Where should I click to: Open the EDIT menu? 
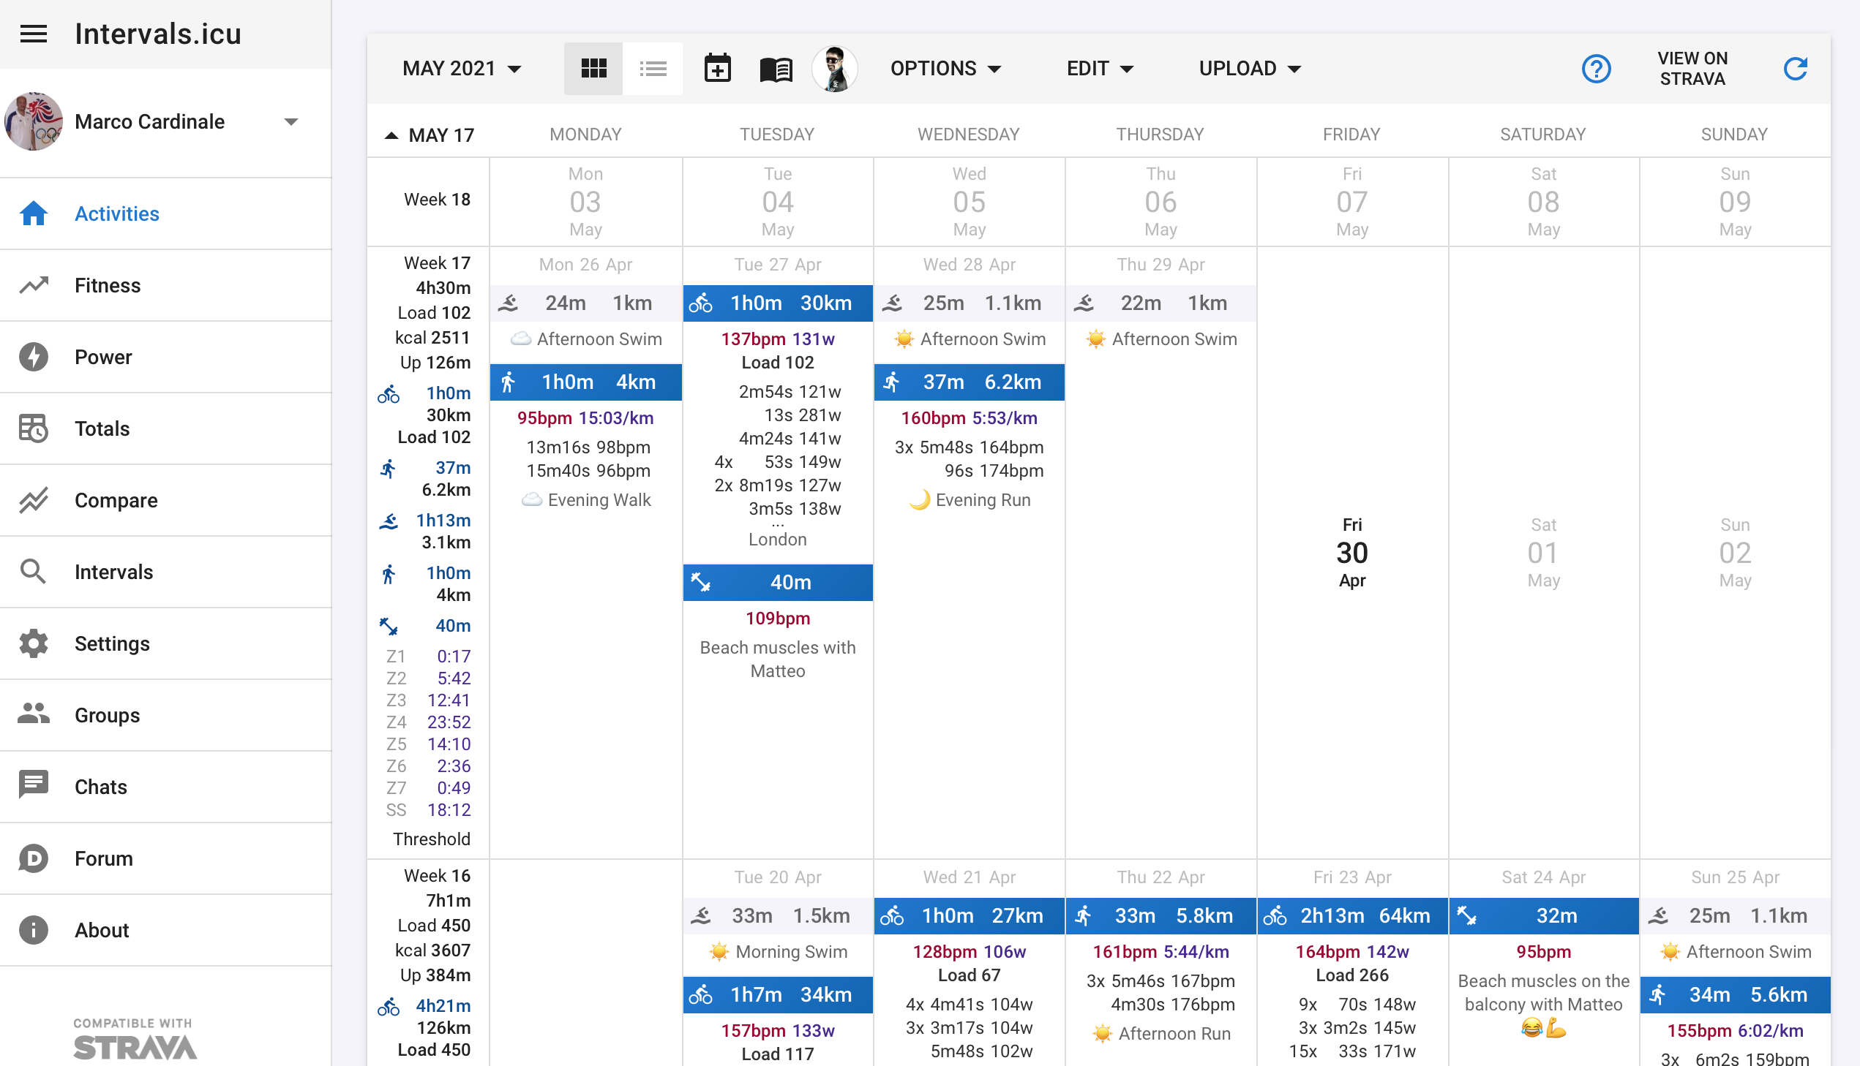point(1099,69)
